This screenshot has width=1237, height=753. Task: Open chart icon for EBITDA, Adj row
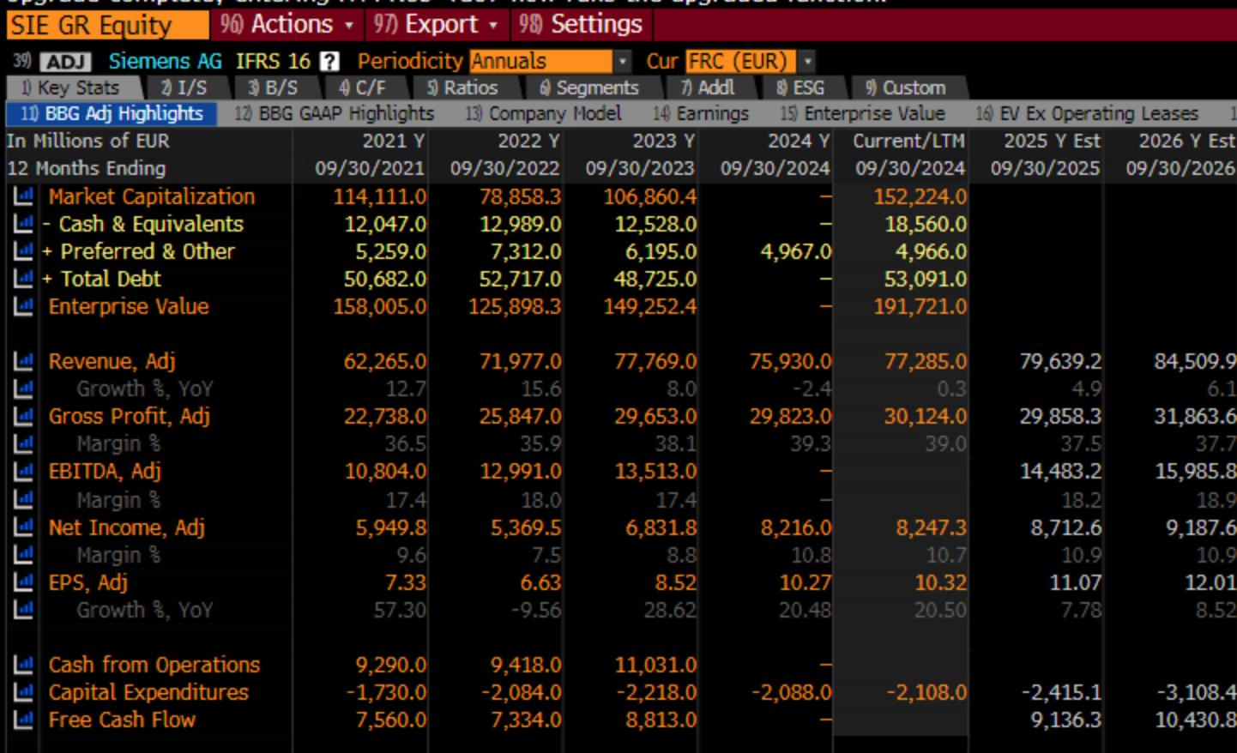23,471
